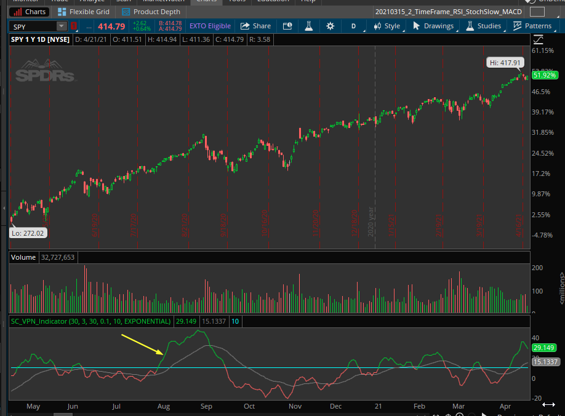The image size is (565, 416).
Task: Switch to the Product Depth tab
Action: click(x=151, y=12)
